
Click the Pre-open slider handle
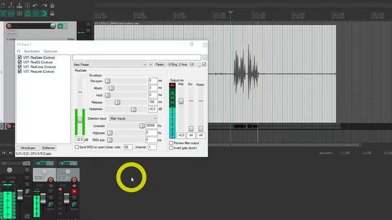click(108, 81)
